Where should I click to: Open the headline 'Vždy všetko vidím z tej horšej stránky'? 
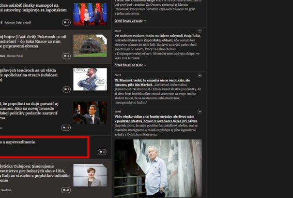point(156,119)
